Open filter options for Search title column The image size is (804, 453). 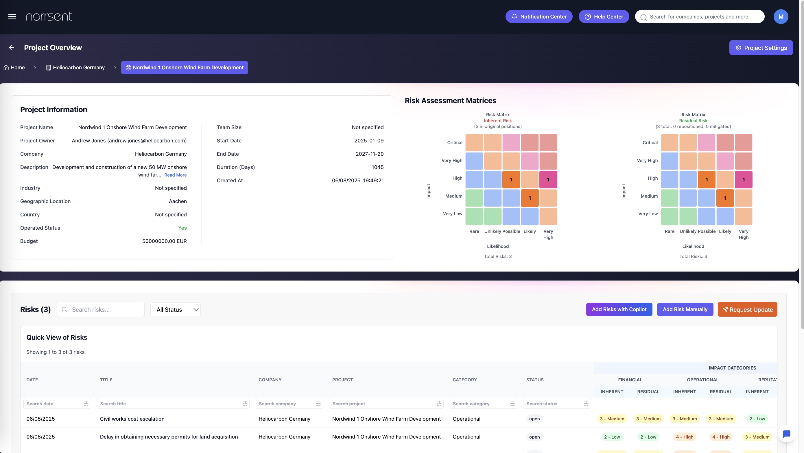click(245, 404)
